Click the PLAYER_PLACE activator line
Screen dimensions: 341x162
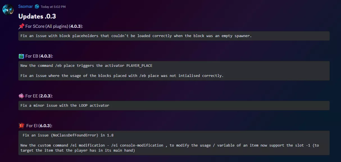(87, 66)
